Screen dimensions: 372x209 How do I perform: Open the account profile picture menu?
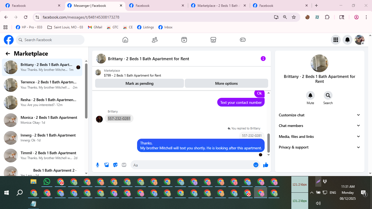tap(359, 40)
